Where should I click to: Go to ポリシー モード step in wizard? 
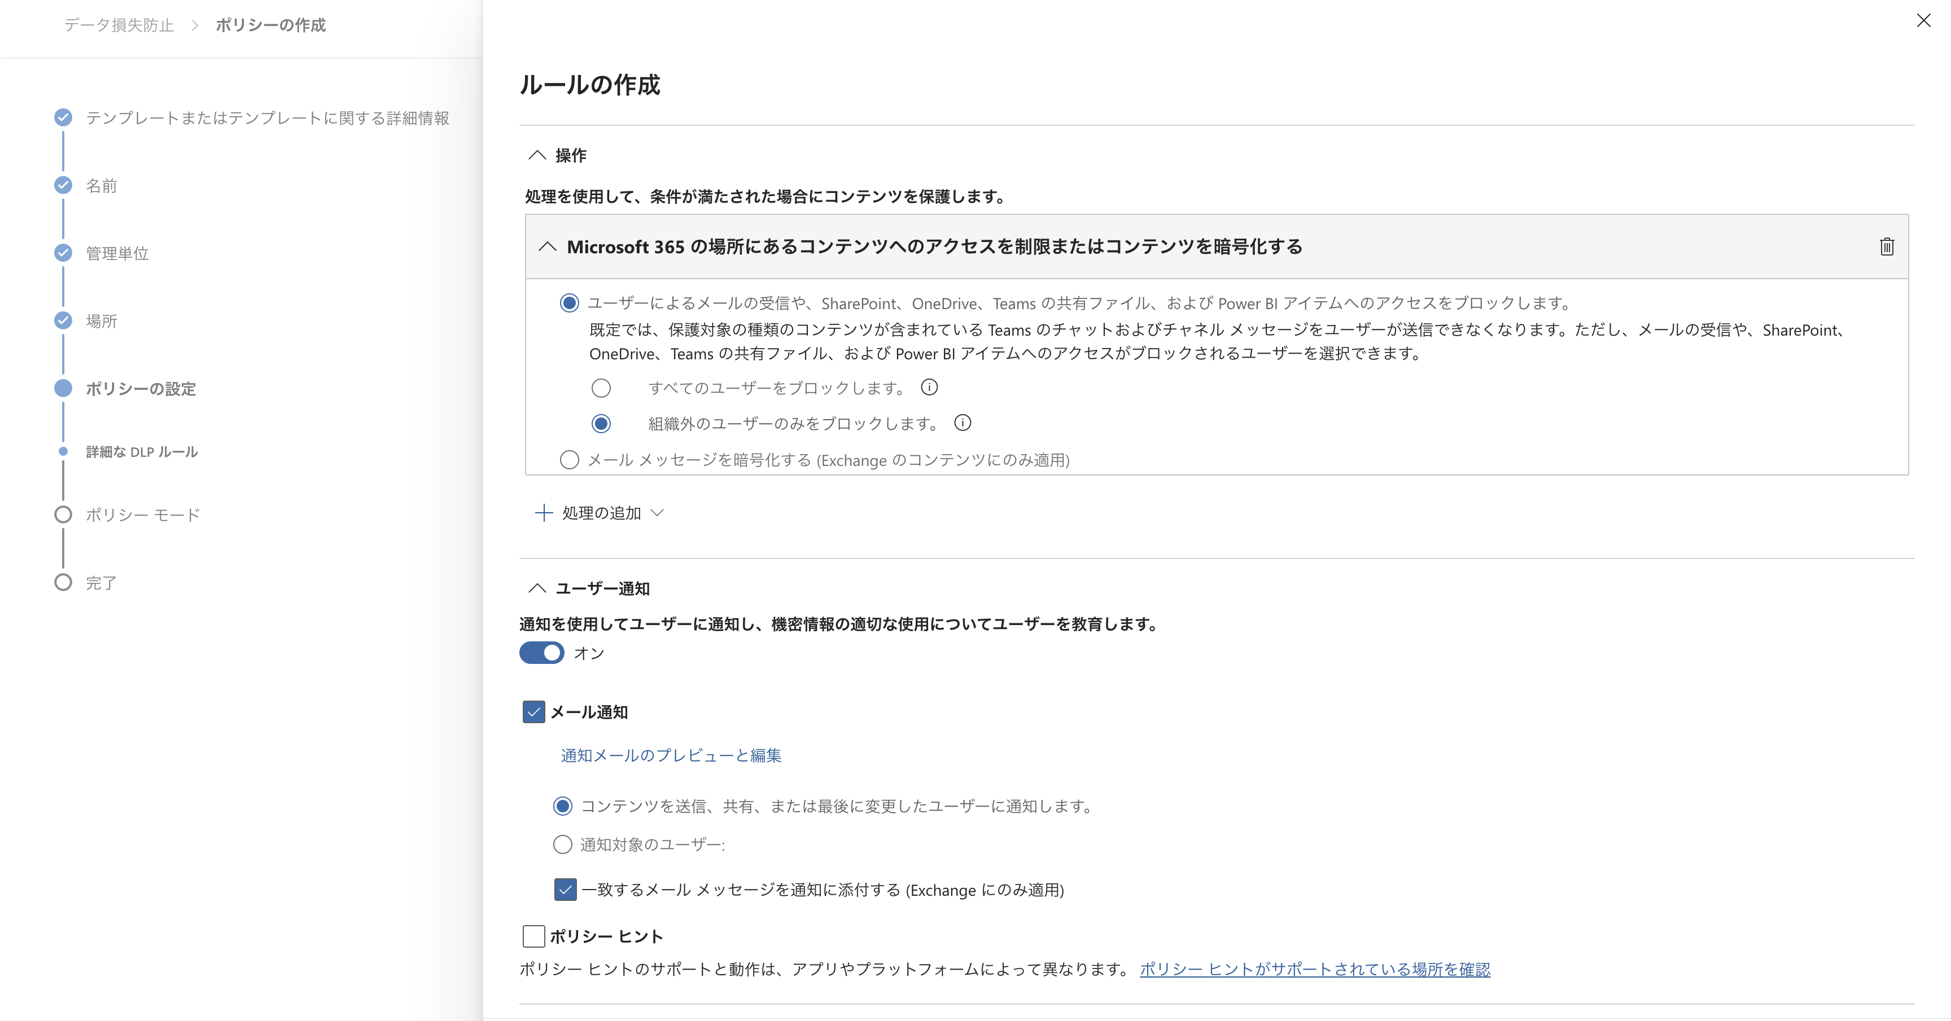(142, 514)
